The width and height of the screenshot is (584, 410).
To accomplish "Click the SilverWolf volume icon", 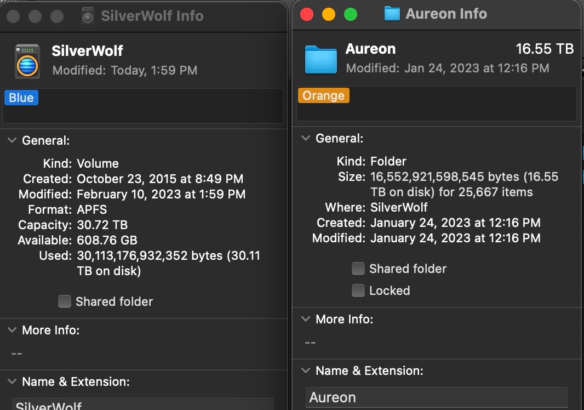I will (x=27, y=61).
